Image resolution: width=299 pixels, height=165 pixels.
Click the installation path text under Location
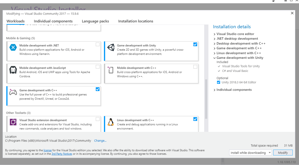point(48,141)
